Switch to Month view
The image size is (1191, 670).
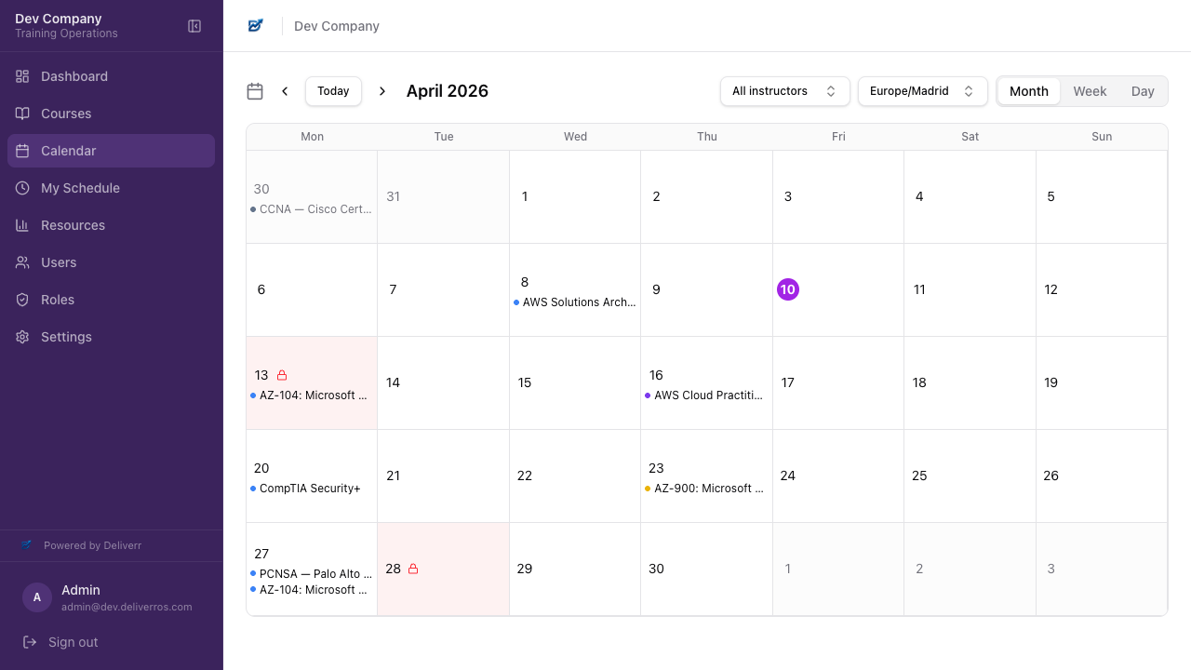click(1029, 91)
